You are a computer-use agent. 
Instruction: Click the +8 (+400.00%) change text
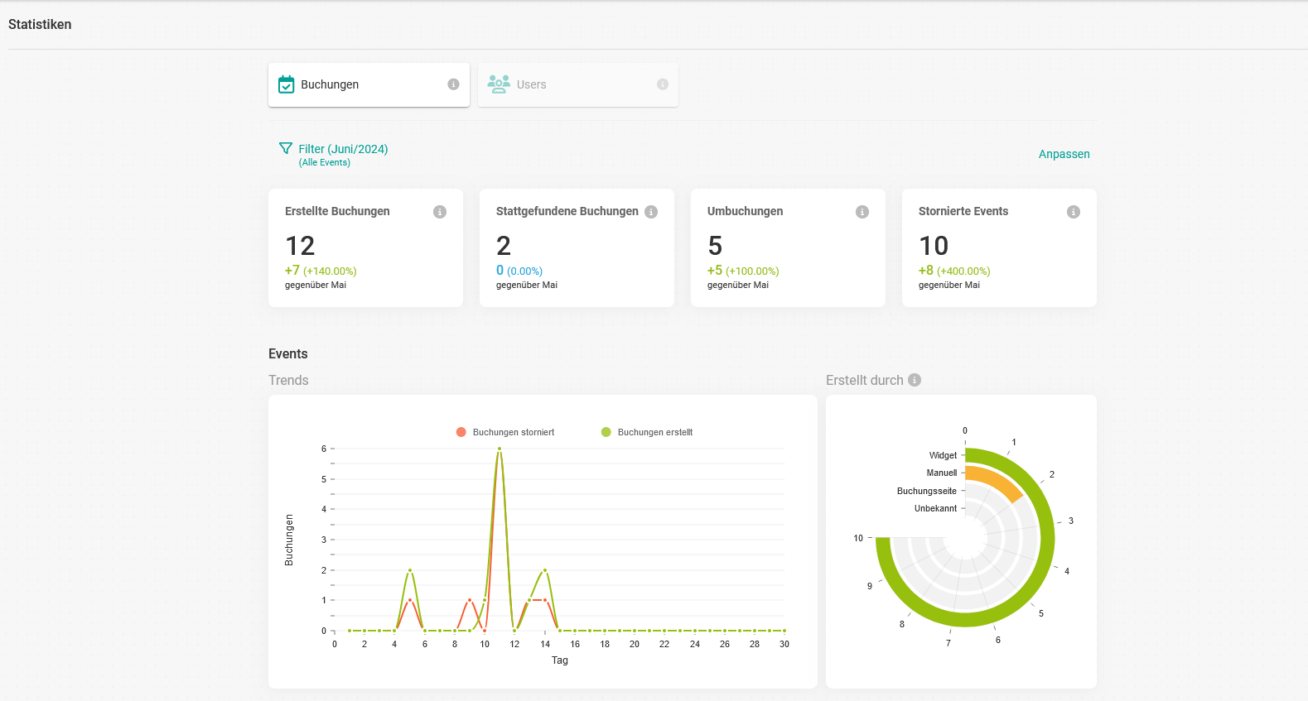tap(954, 271)
